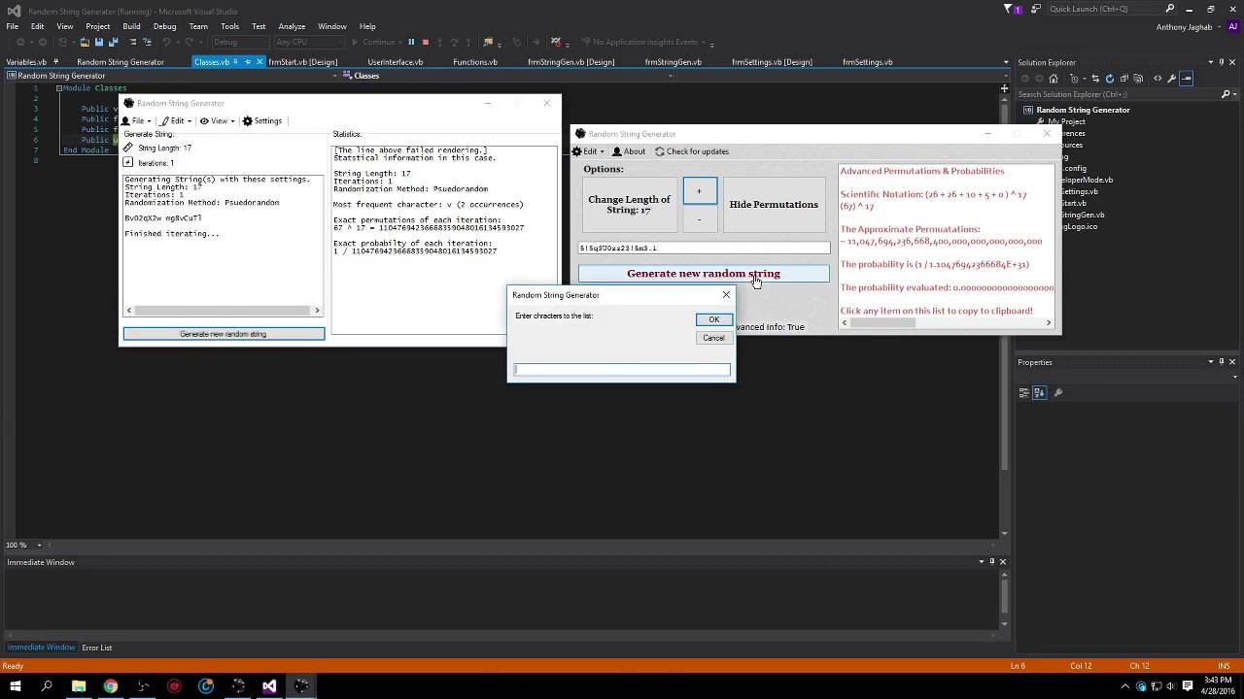Viewport: 1244px width, 699px height.
Task: Open Action Center notification icon in system tray
Action: 1188,685
